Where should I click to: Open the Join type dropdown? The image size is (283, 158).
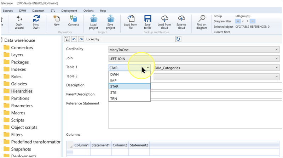pyautogui.click(x=194, y=58)
